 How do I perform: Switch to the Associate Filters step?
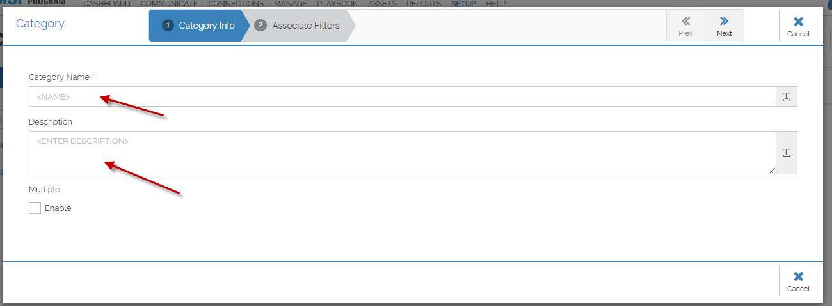298,26
